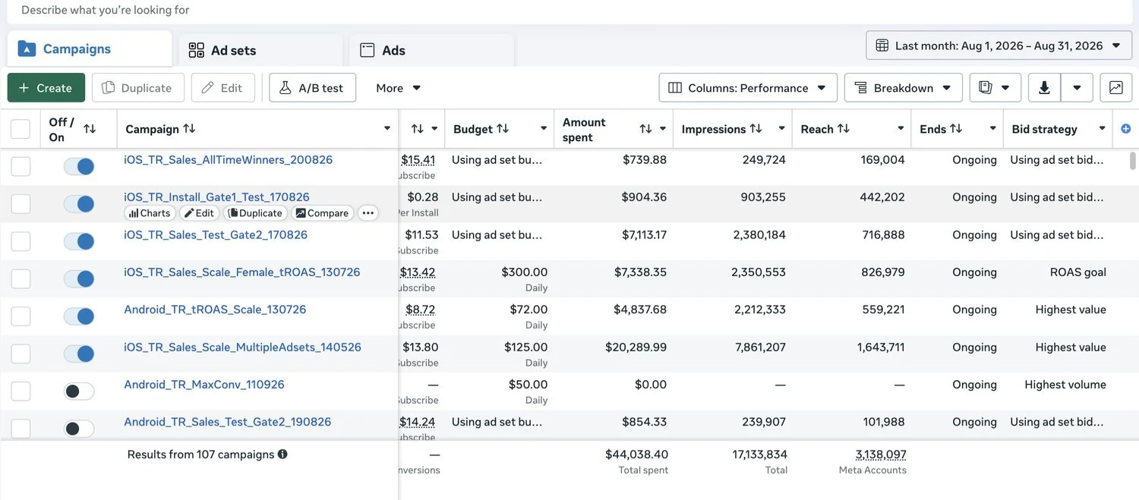
Task: Click the add column plus icon
Action: [x=1126, y=129]
